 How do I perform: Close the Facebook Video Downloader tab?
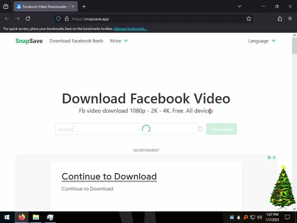(73, 6)
